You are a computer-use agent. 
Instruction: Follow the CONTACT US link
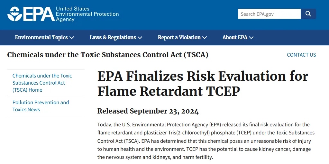coord(301,55)
